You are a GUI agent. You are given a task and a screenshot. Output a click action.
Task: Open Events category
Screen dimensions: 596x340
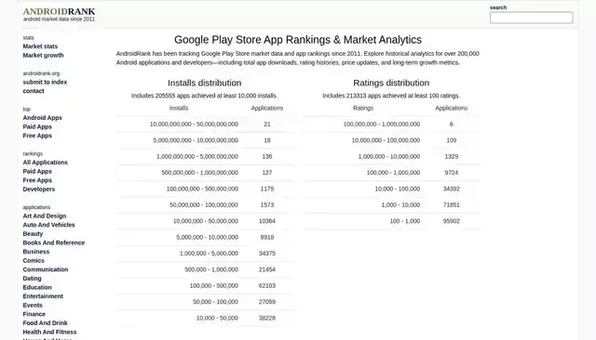coord(33,305)
